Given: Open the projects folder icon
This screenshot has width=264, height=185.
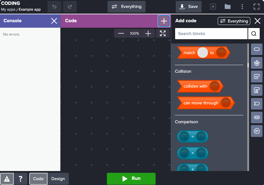Looking at the screenshot, I should 227,6.
